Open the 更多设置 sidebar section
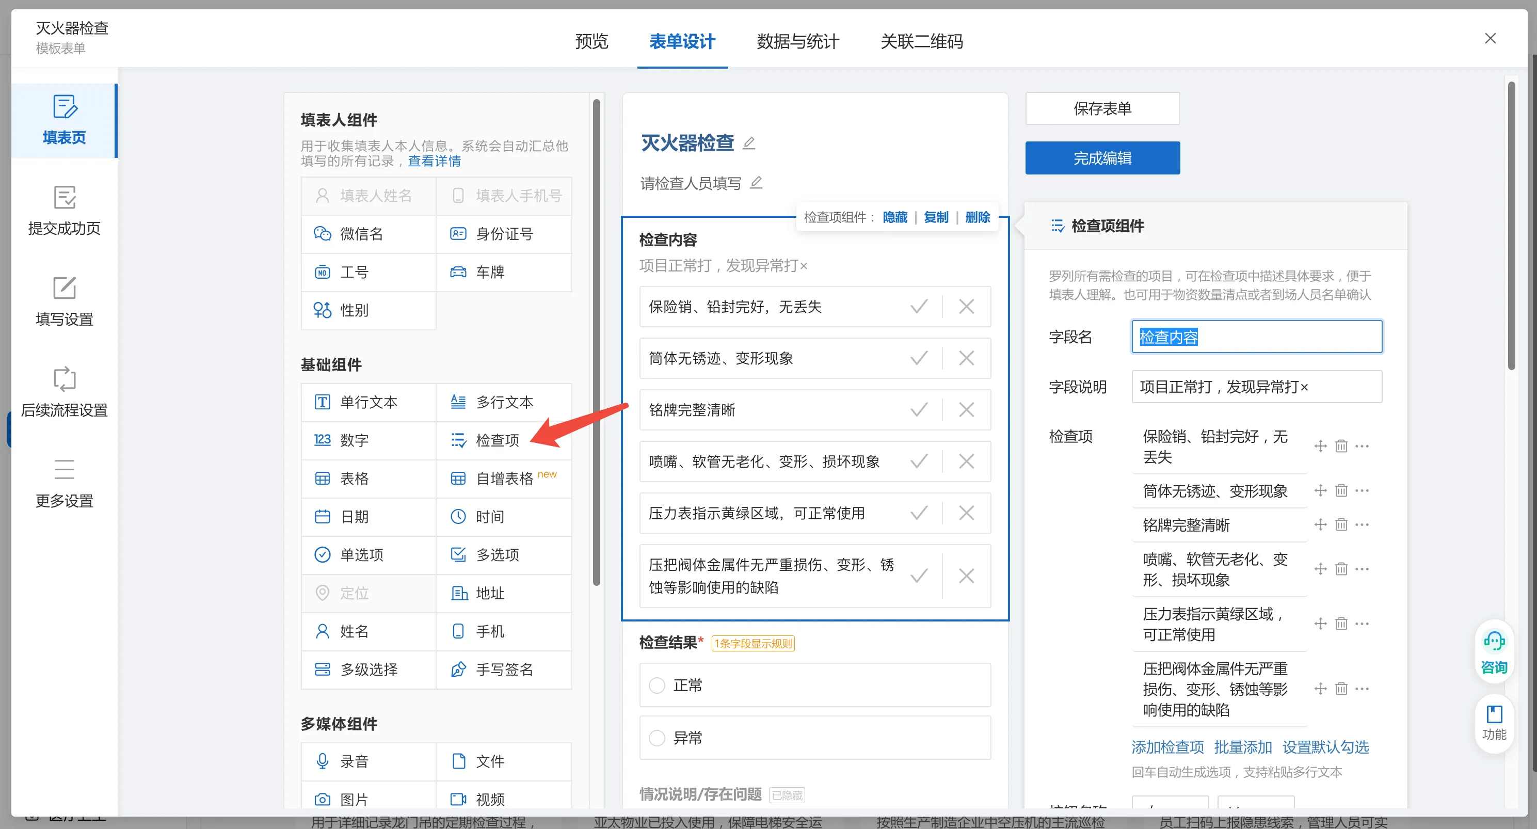This screenshot has height=829, width=1537. click(x=64, y=483)
